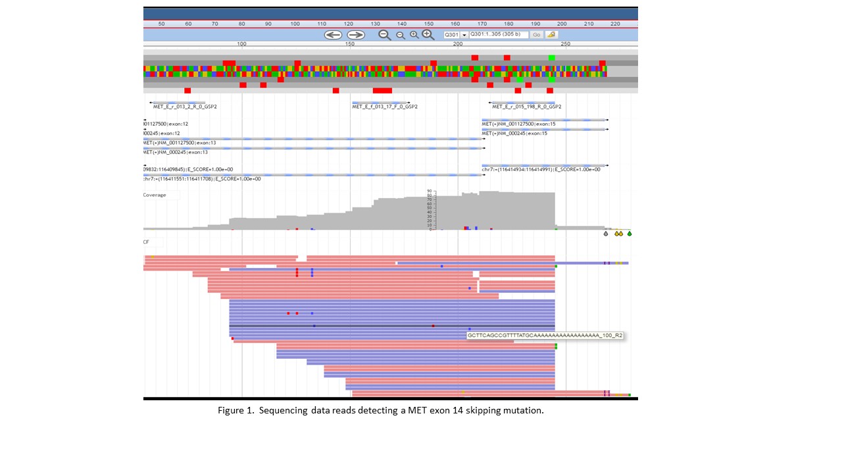Click the gray drop marker below coverage
The height and width of the screenshot is (474, 842).
606,233
